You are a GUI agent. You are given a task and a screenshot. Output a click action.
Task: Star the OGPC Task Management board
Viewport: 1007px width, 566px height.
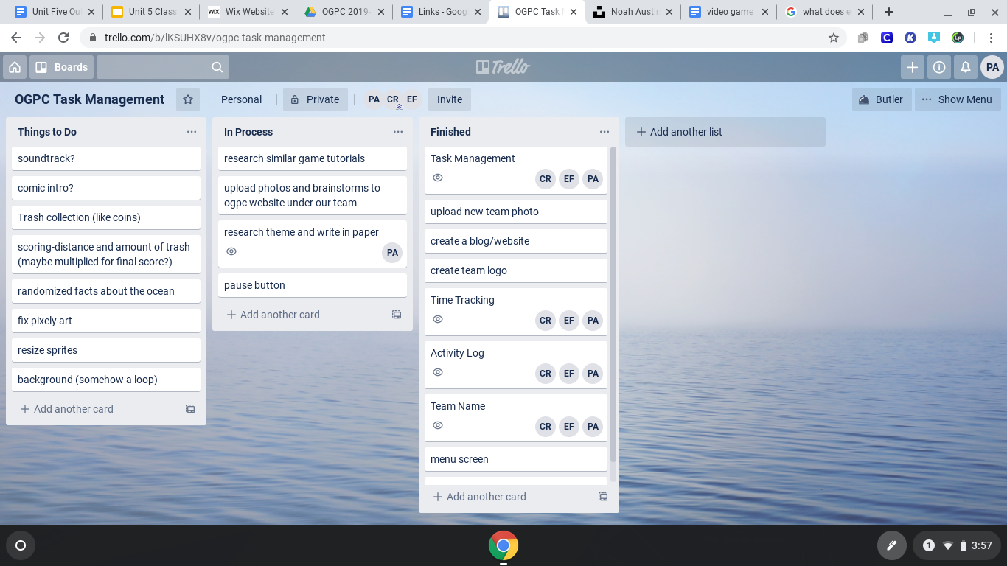[x=188, y=99]
